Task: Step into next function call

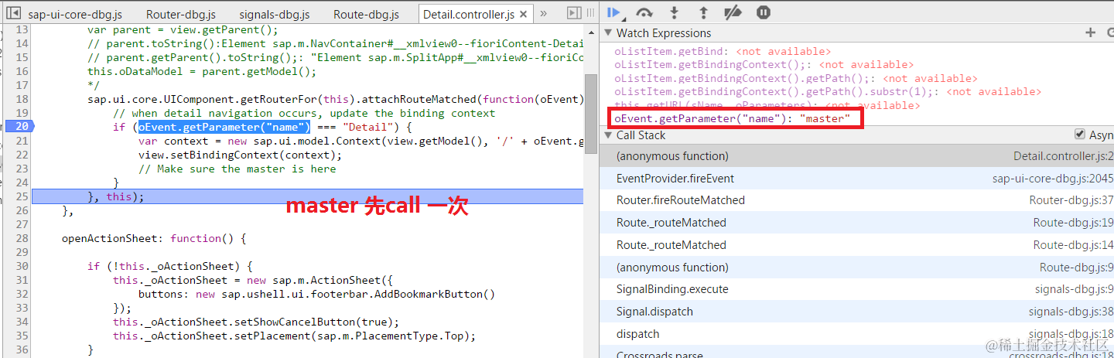Action: pos(674,12)
